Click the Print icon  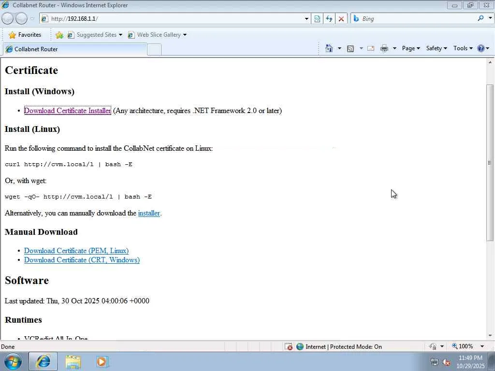click(384, 49)
